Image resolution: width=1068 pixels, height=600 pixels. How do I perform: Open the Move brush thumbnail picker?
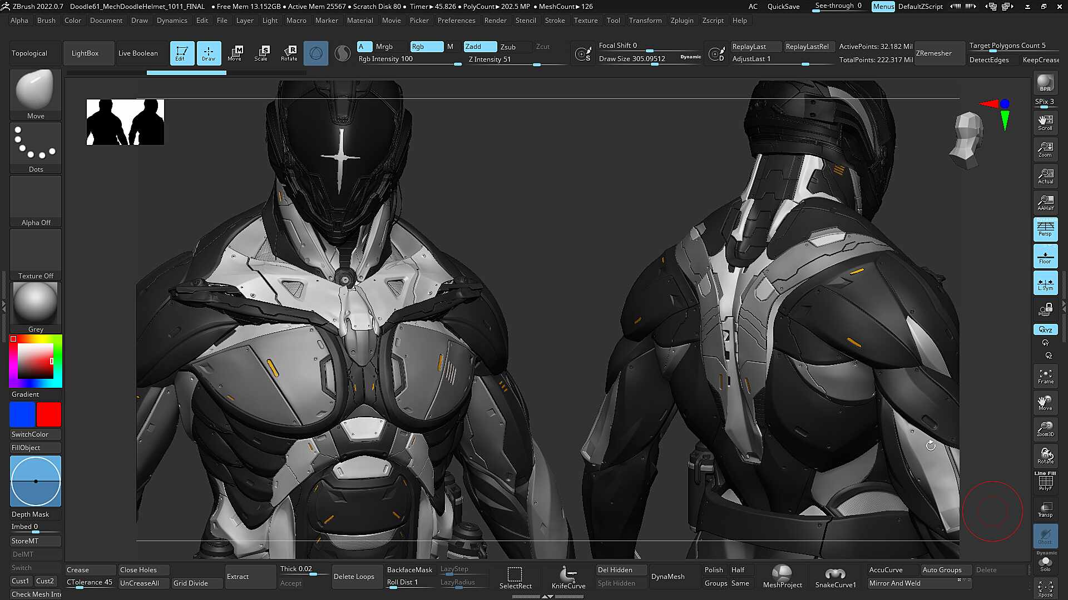36,94
